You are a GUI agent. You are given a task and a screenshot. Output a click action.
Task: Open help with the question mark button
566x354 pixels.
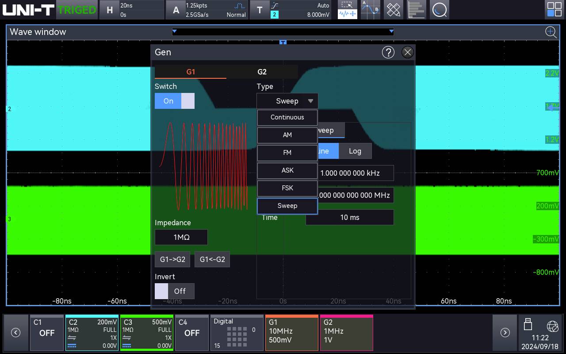click(388, 52)
